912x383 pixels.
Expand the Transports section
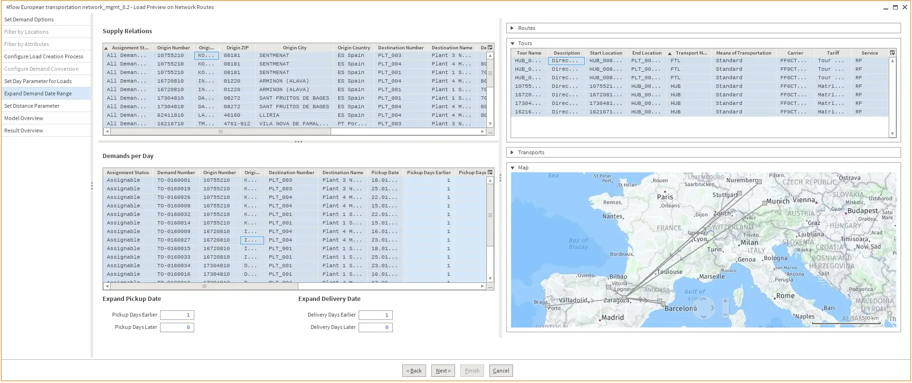(x=512, y=152)
